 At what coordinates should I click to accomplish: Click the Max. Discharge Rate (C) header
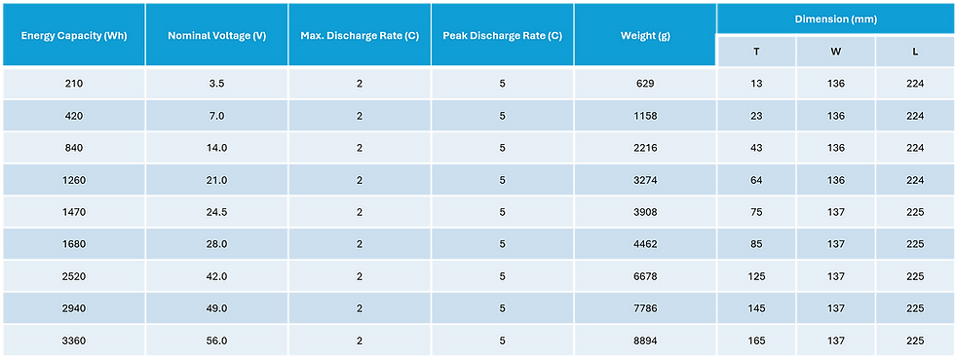360,35
